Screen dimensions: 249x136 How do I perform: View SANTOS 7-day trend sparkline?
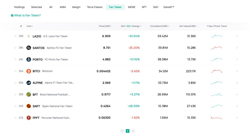[216, 48]
